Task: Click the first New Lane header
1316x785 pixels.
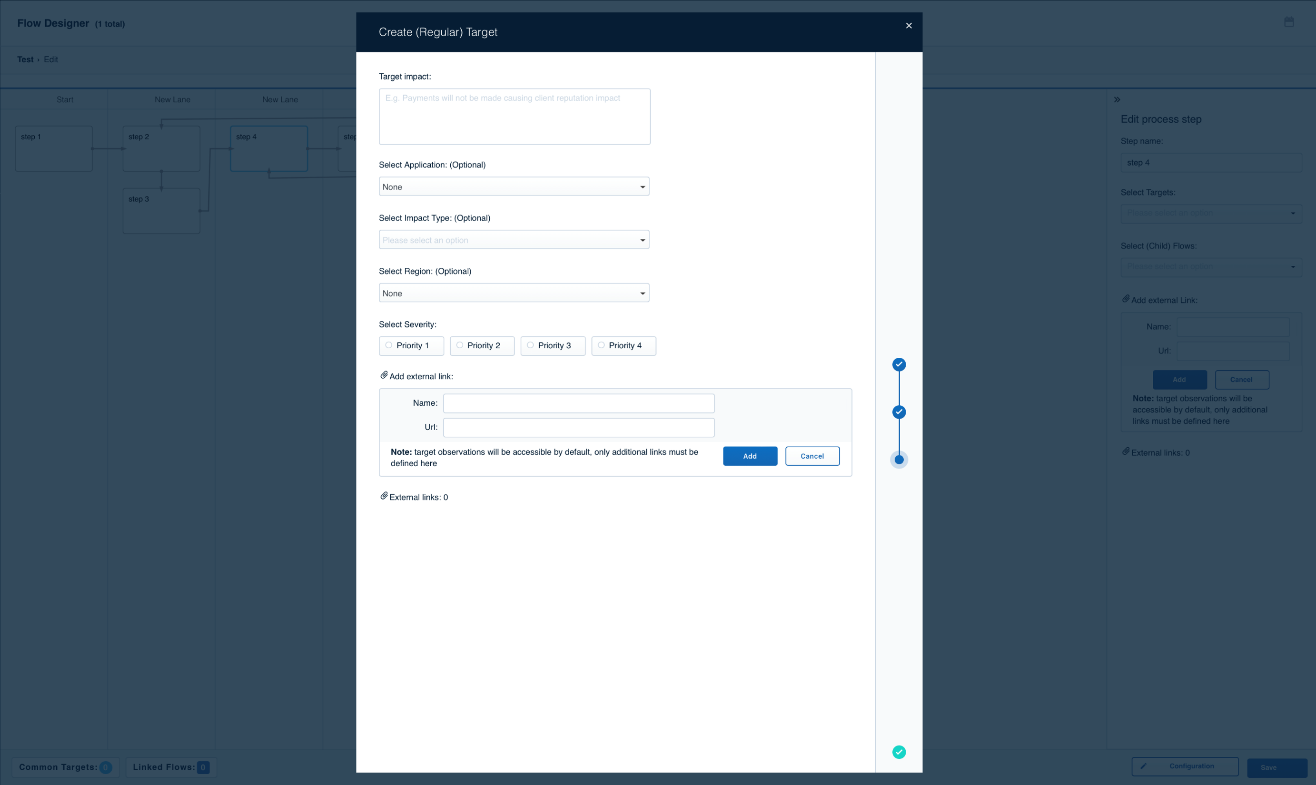Action: [172, 99]
